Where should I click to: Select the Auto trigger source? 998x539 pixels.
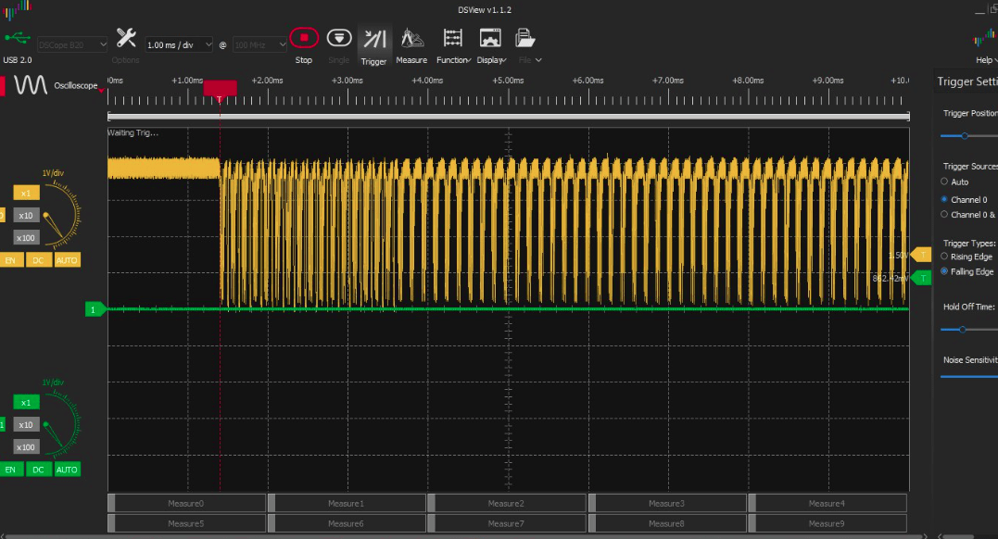945,182
